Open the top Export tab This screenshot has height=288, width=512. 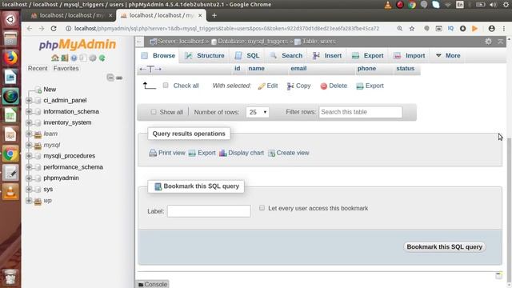[367, 55]
